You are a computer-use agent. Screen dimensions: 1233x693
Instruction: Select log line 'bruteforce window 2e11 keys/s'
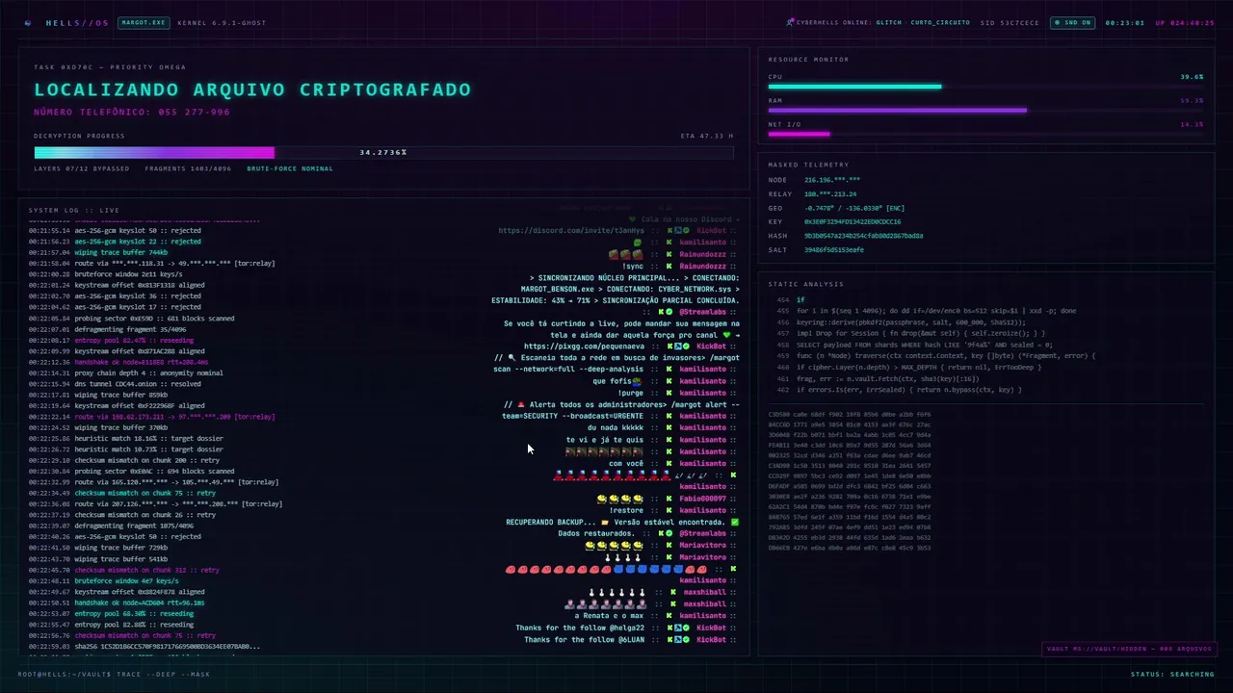click(105, 274)
